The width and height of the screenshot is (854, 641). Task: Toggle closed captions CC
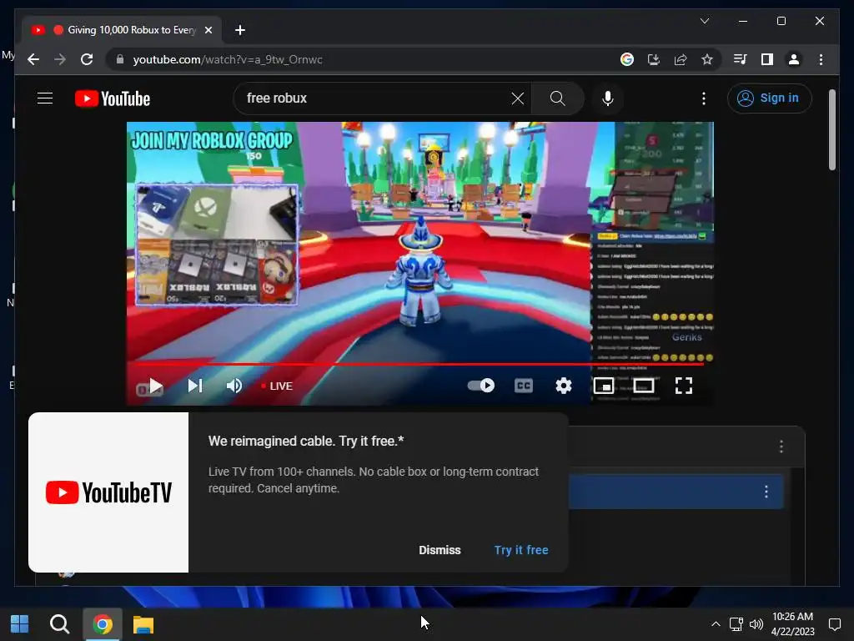pos(524,386)
